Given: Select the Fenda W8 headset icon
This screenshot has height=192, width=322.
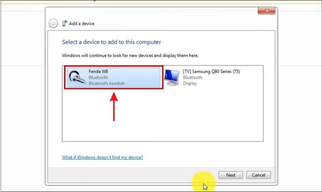Looking at the screenshot, I should click(x=77, y=78).
